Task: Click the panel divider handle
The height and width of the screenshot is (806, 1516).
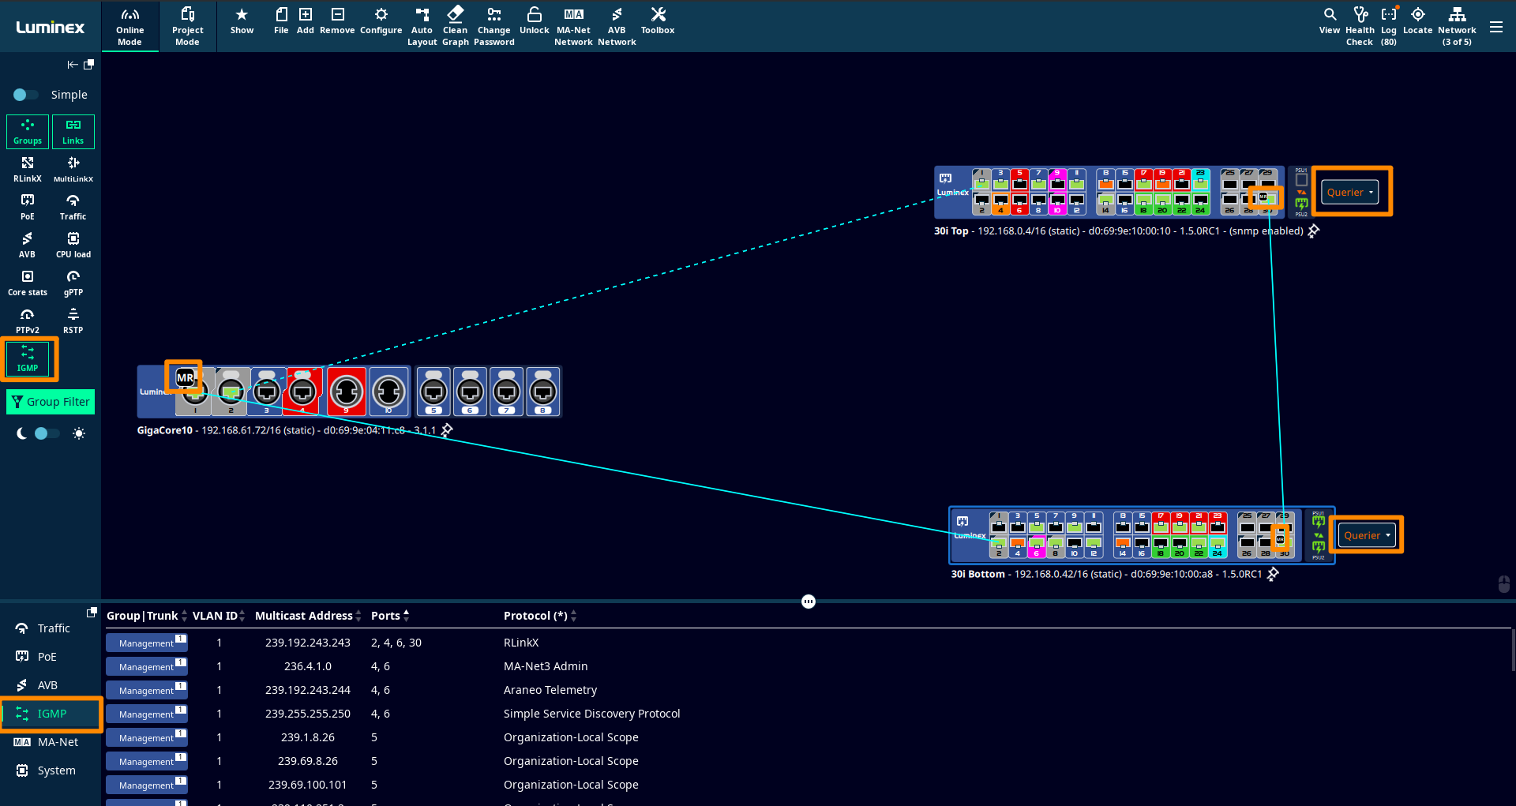Action: coord(808,602)
